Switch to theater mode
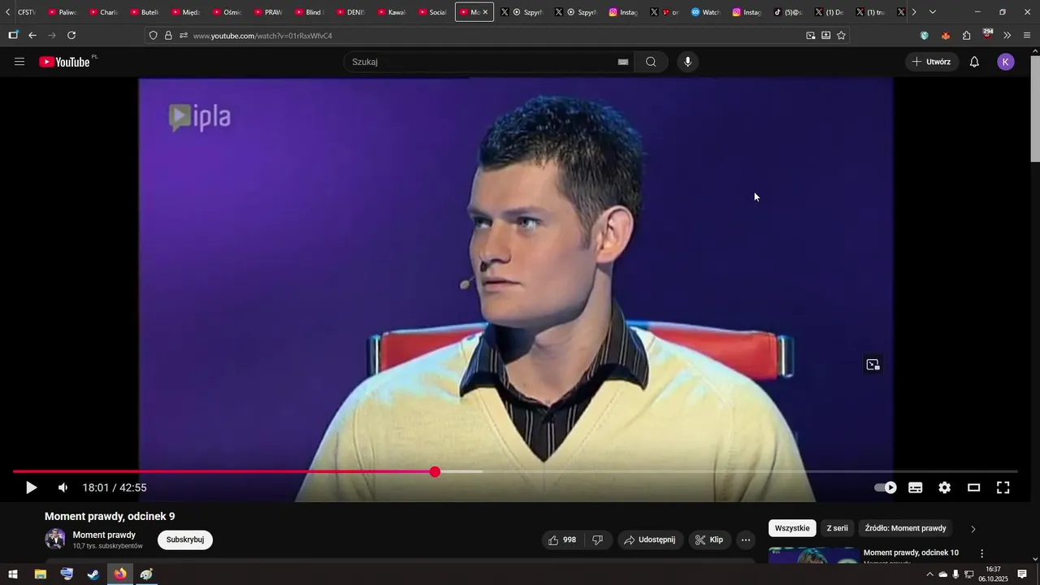Screen dimensions: 1040x585 (973, 487)
